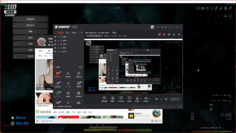
Task: Click the next arrow in 娱乐表演 section
Action: pyautogui.click(x=123, y=111)
